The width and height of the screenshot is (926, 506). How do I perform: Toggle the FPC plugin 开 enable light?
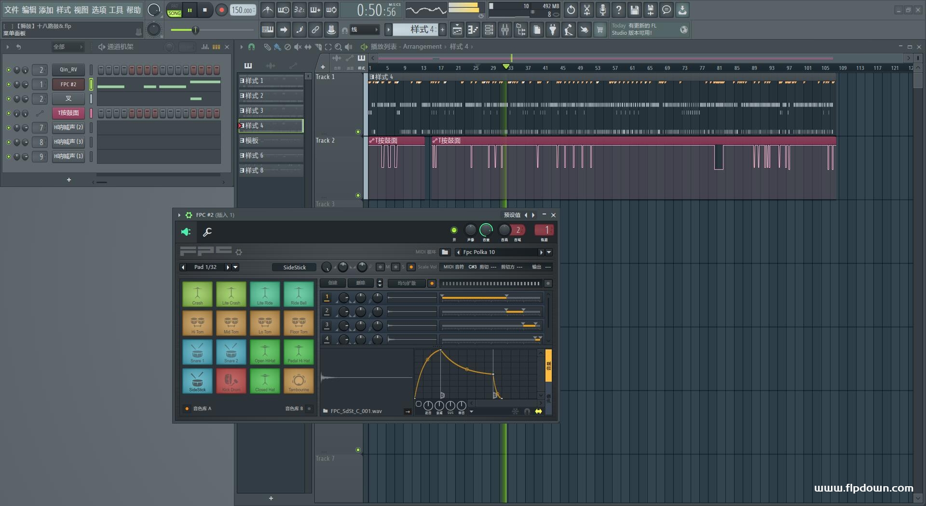(454, 230)
